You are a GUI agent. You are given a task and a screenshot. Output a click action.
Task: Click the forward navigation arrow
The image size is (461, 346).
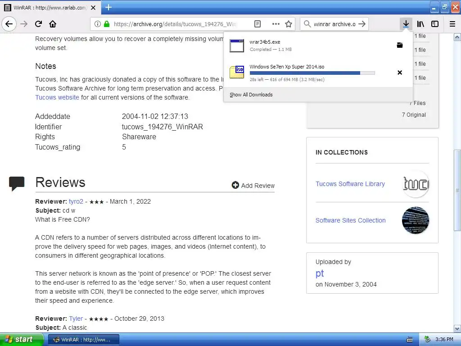point(24,24)
